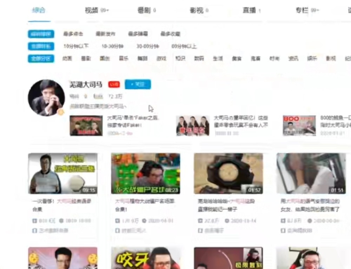Filter by the 影视 category in filters row
Viewport: 351px width, 269px height.
tap(331, 58)
